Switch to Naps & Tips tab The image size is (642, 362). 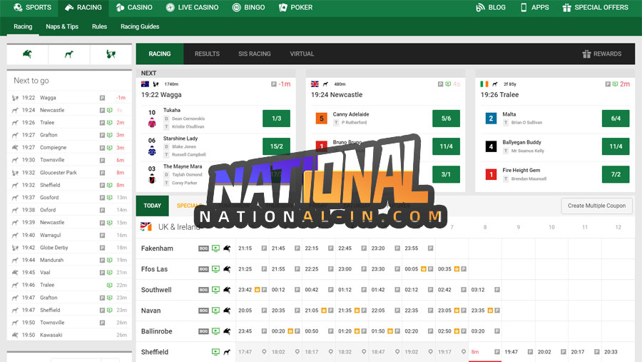coord(62,26)
